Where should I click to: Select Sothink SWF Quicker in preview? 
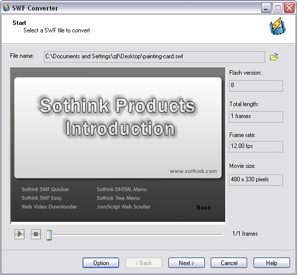pyautogui.click(x=45, y=189)
